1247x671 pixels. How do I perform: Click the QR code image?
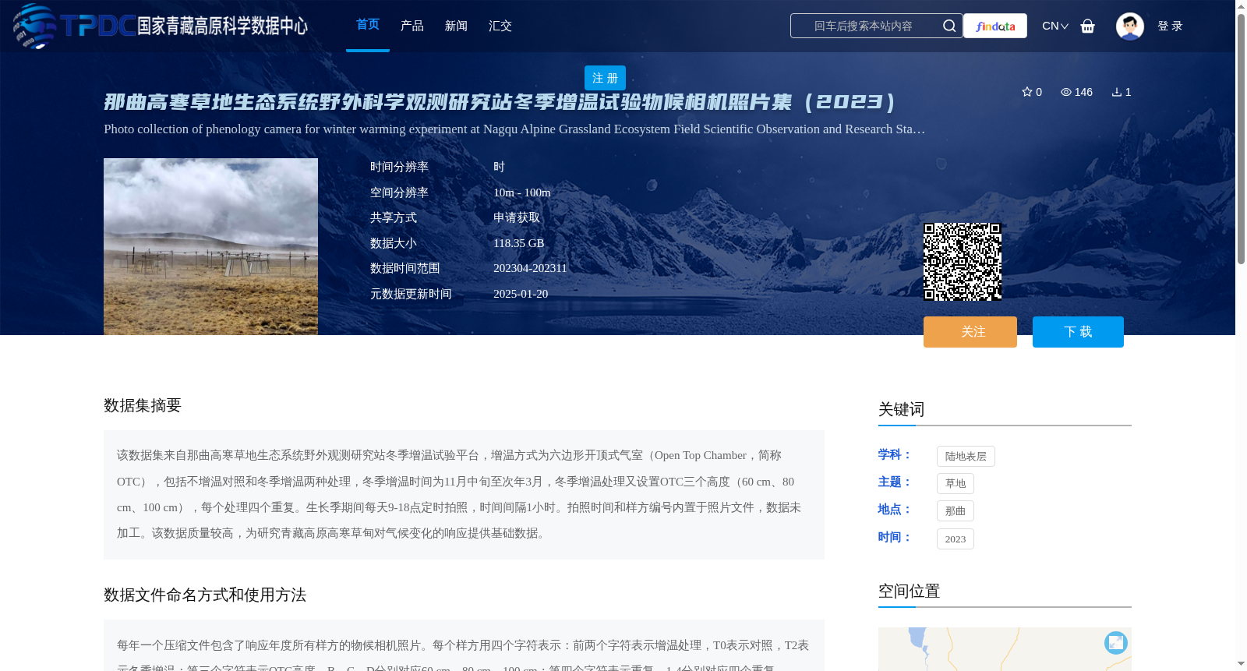963,262
